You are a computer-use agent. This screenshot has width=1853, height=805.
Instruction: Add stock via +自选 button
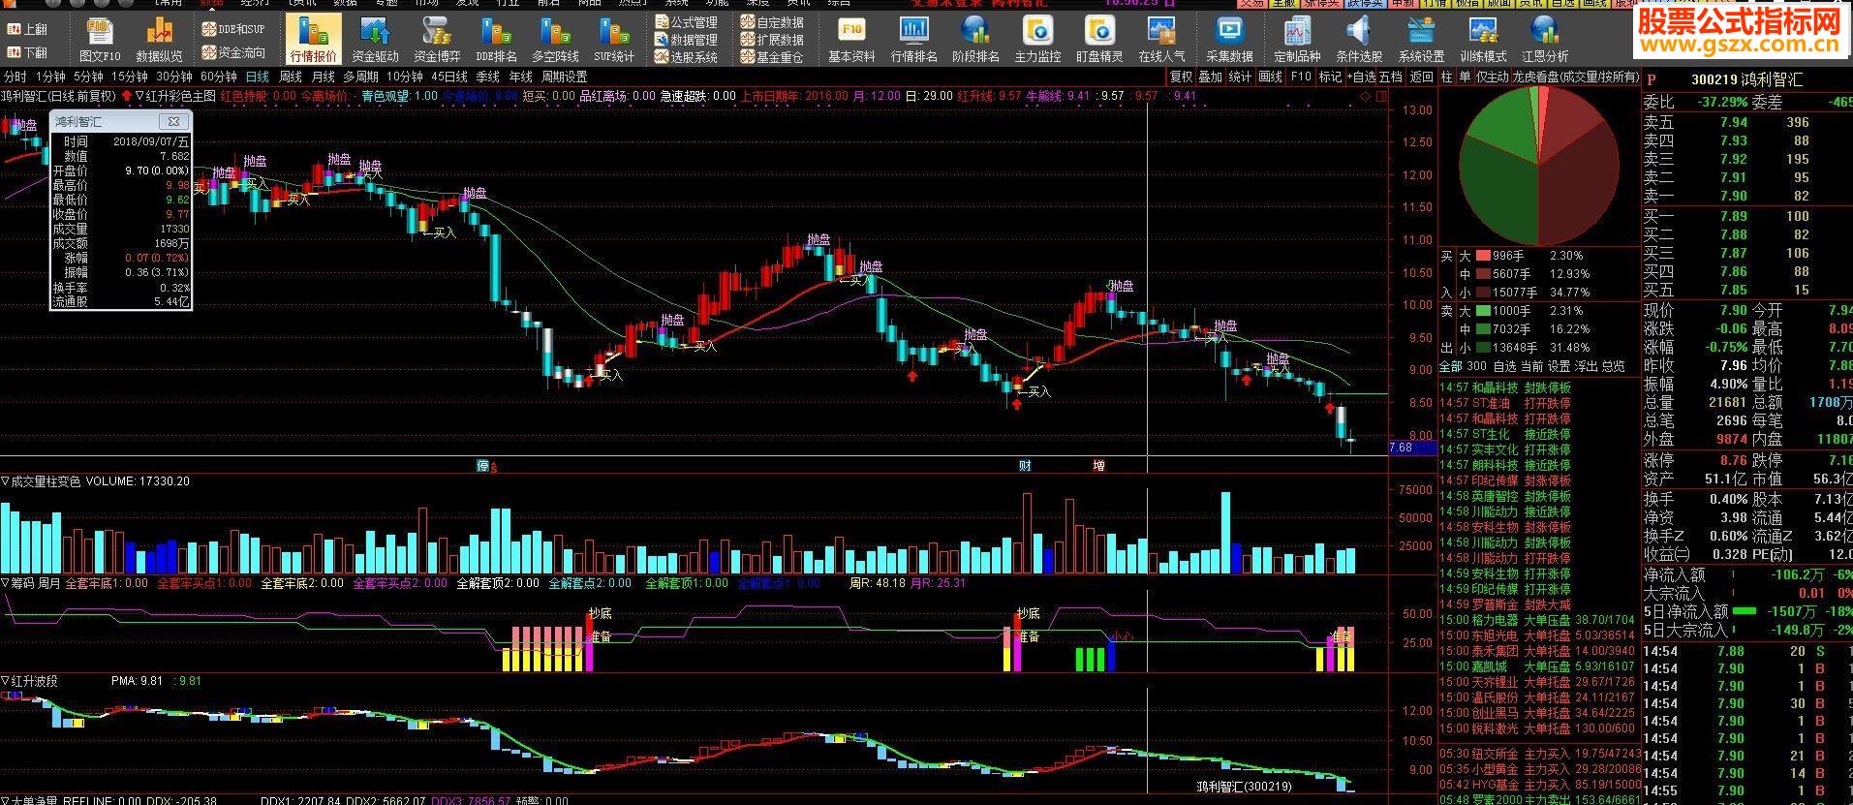pos(1363,77)
